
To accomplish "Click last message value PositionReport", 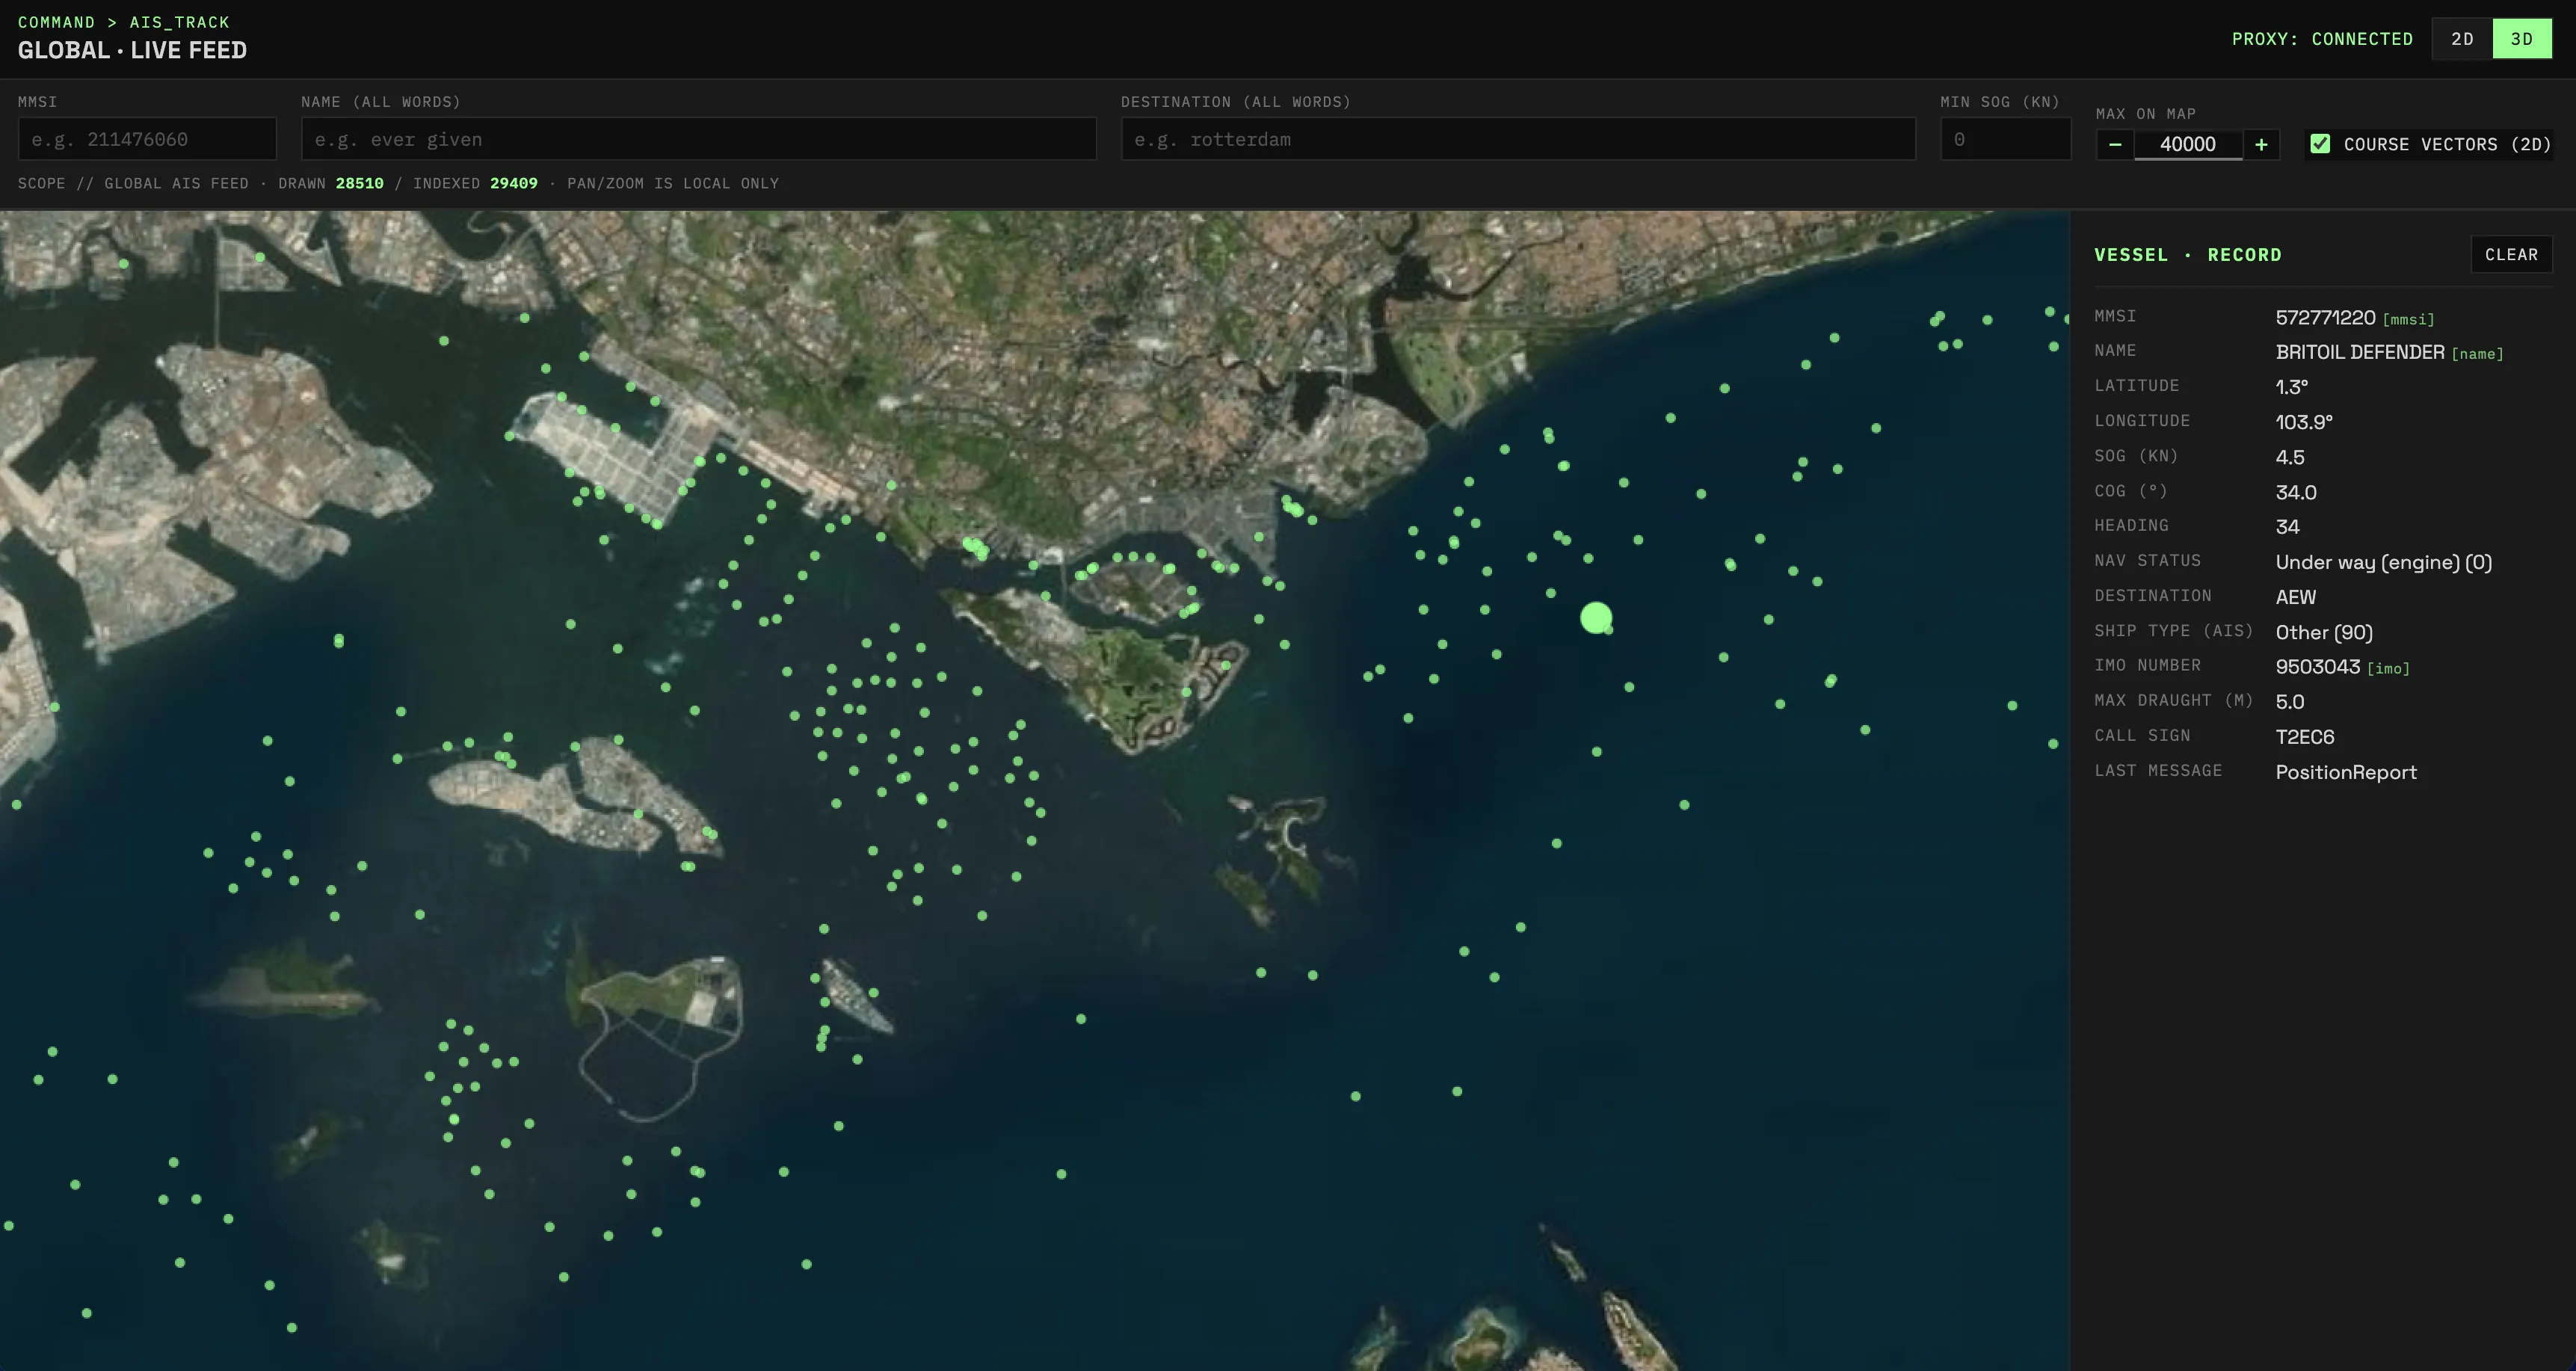I will pyautogui.click(x=2346, y=772).
